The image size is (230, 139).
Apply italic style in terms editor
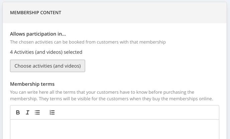point(27,113)
